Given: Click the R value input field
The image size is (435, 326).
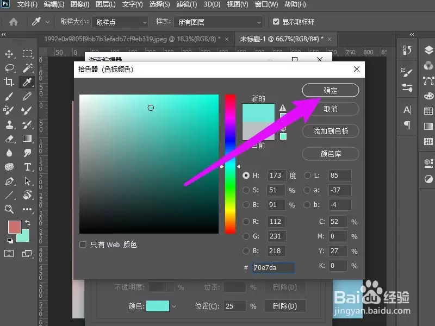Looking at the screenshot, I should [276, 222].
